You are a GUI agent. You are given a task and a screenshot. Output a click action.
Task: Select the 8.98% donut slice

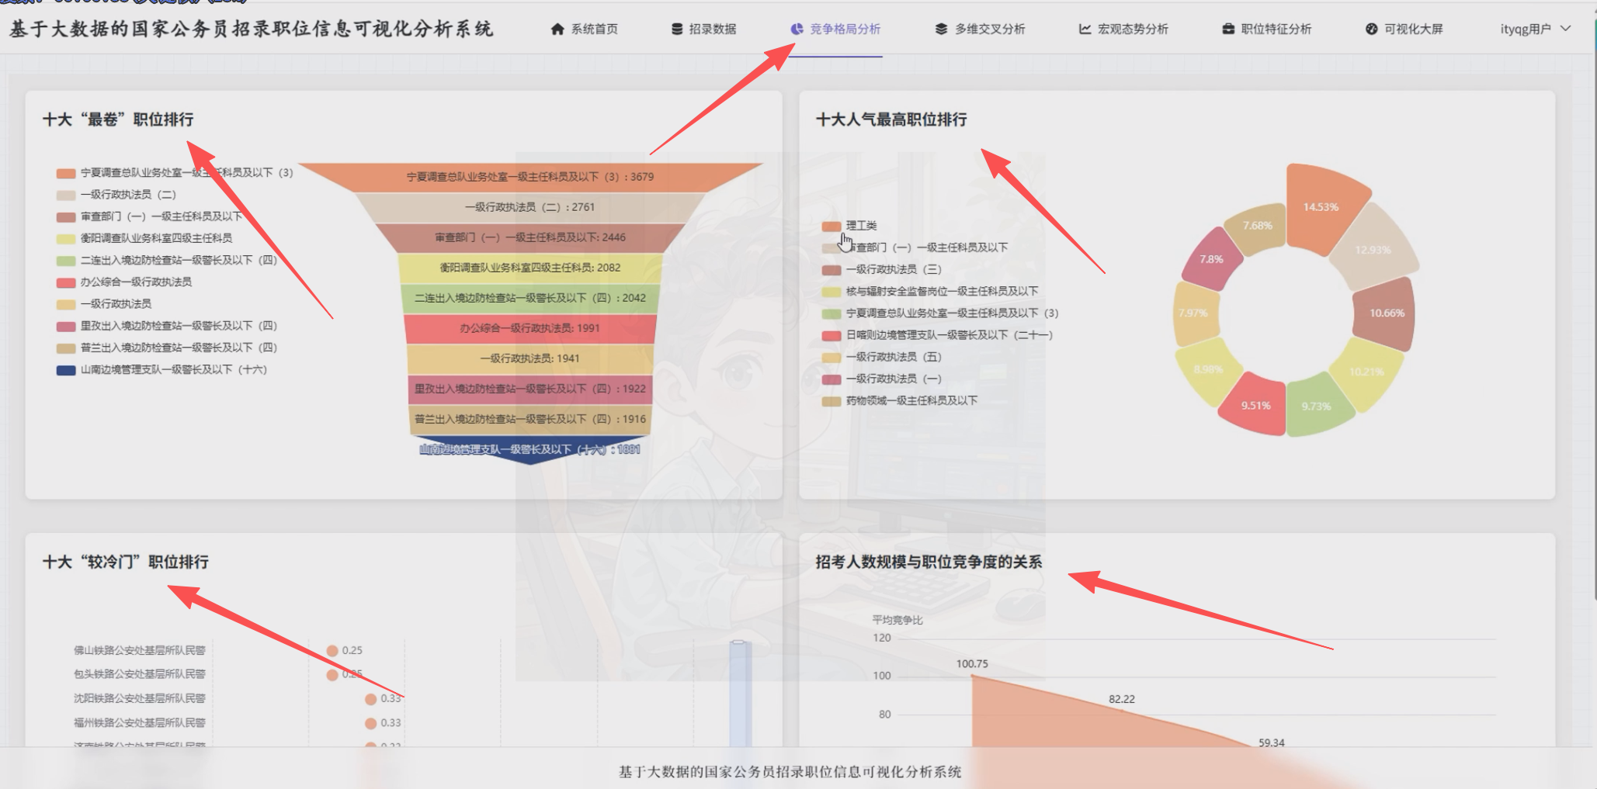click(x=1208, y=369)
